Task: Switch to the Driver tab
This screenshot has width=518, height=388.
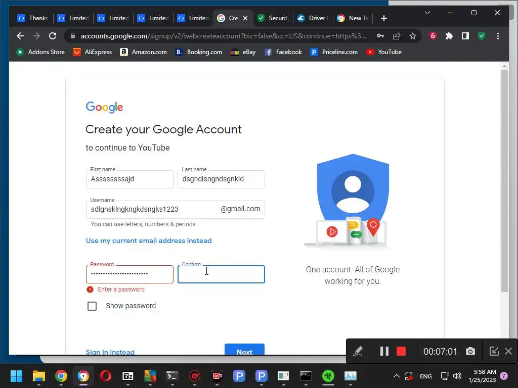Action: 313,18
